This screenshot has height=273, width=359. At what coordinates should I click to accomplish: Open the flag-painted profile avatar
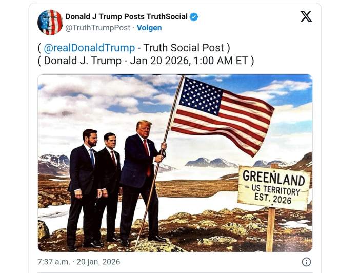click(x=50, y=22)
